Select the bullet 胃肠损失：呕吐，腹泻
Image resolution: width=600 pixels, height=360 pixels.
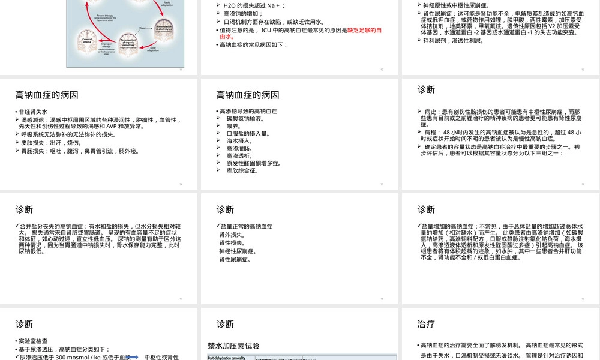tap(80, 151)
